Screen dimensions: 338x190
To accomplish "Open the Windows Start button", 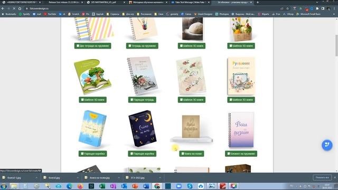I will (4, 186).
